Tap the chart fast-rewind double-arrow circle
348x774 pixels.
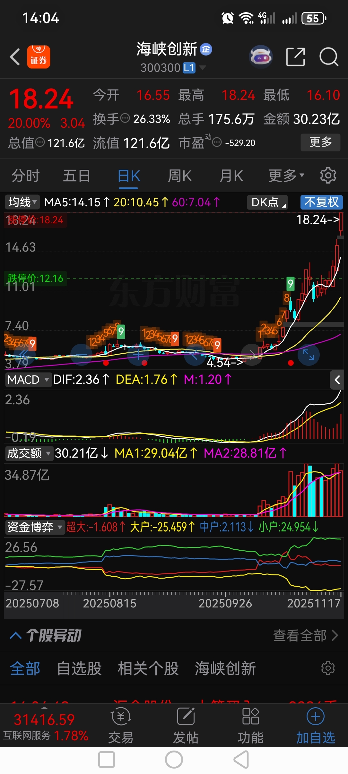[24, 355]
